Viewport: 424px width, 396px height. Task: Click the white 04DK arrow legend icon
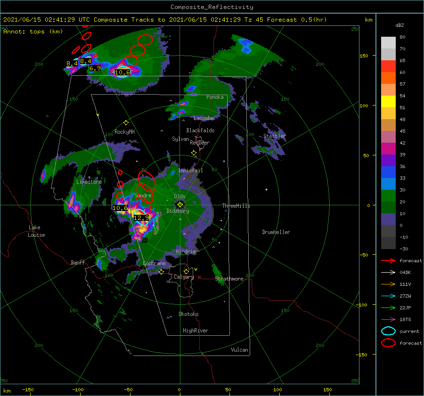coord(388,272)
